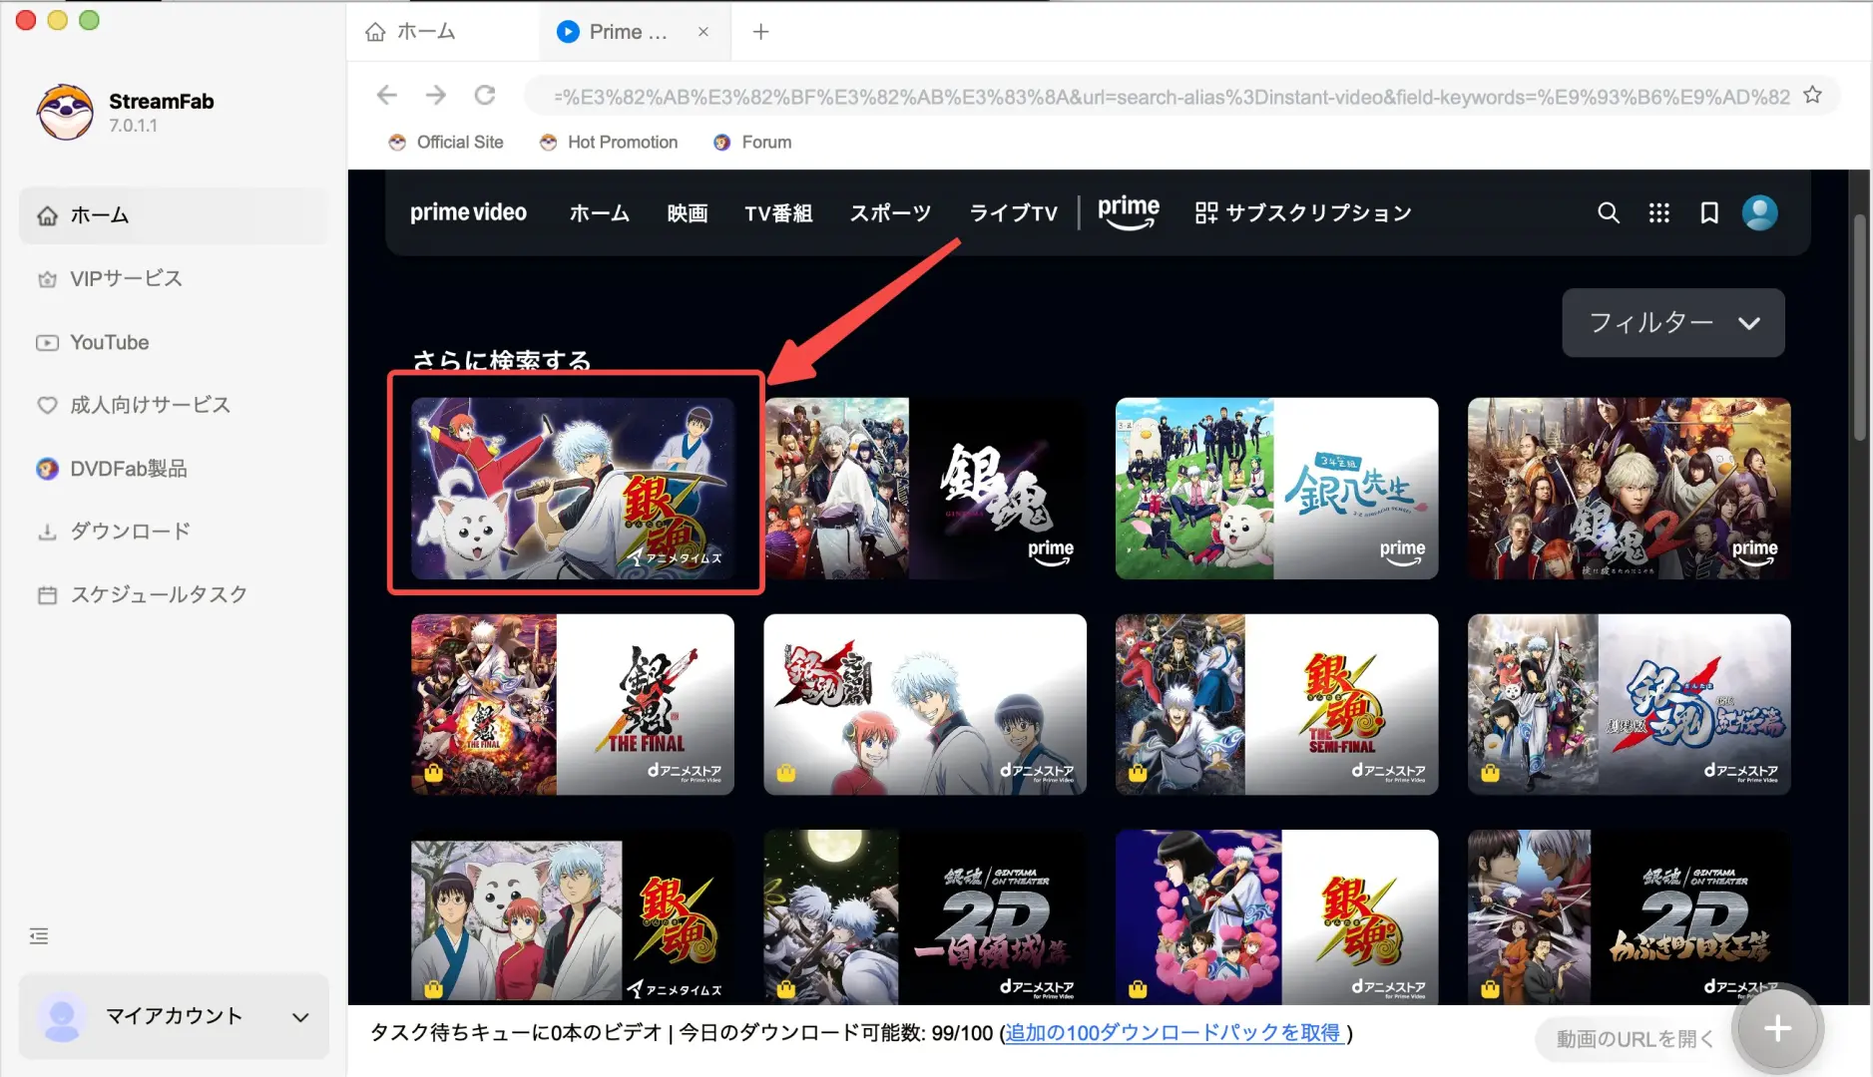Expand the My Account dropdown

(300, 1017)
